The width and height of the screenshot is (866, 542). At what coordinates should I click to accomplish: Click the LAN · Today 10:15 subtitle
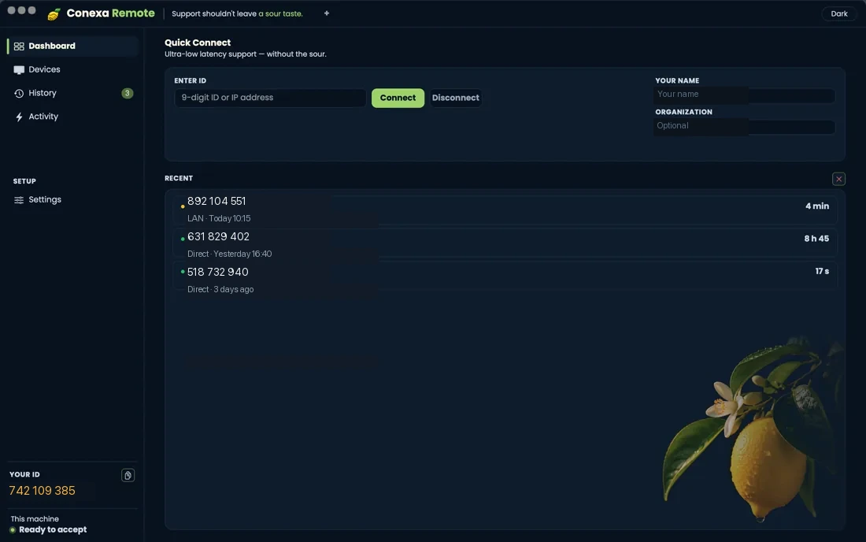tap(219, 218)
